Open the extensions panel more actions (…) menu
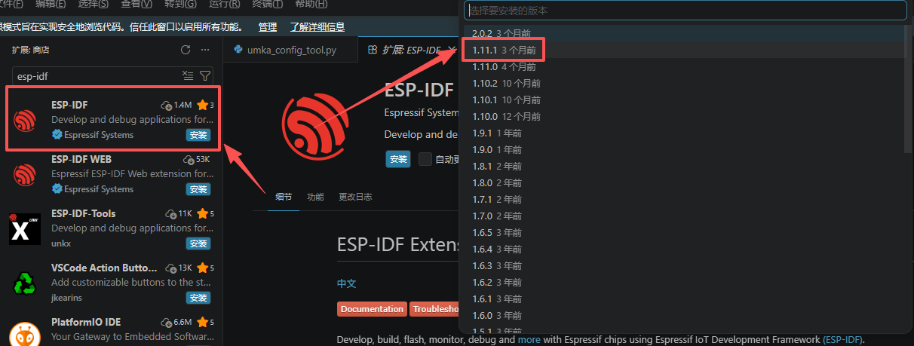Image resolution: width=914 pixels, height=346 pixels. 205,50
